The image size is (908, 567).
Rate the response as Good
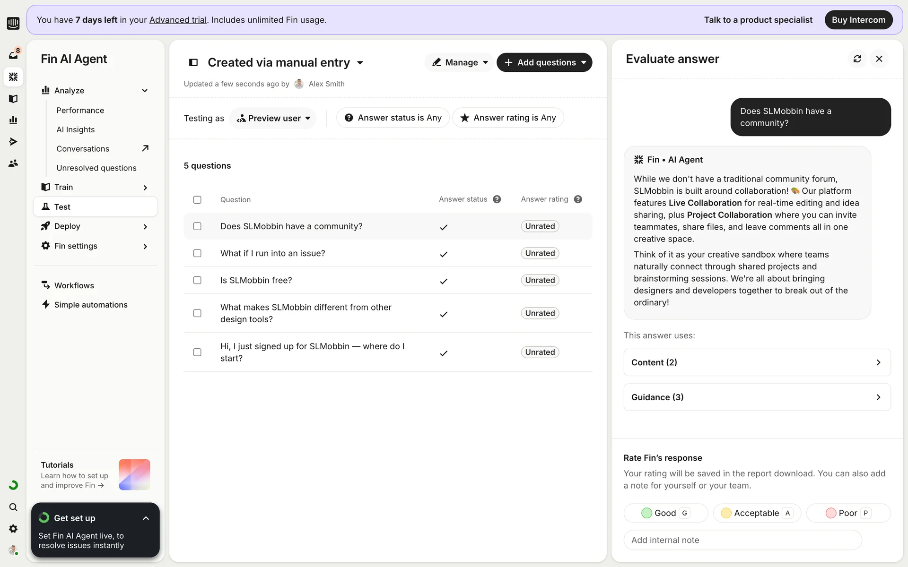[x=665, y=513]
